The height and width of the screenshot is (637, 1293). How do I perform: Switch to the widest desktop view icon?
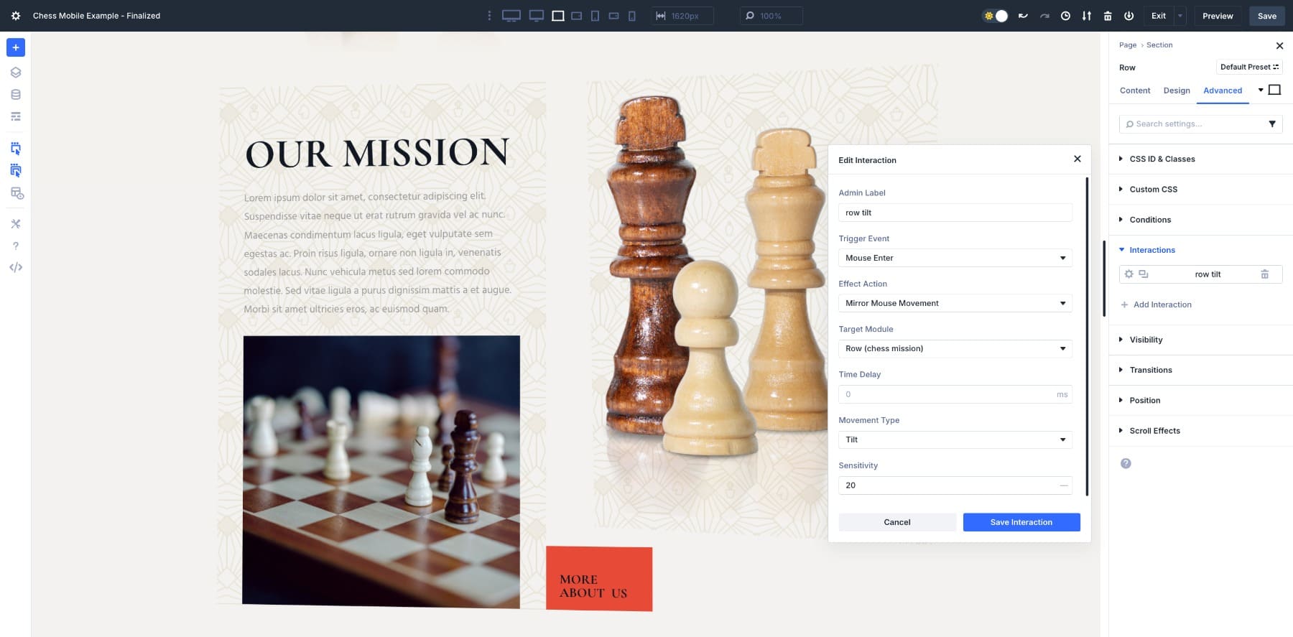point(511,16)
